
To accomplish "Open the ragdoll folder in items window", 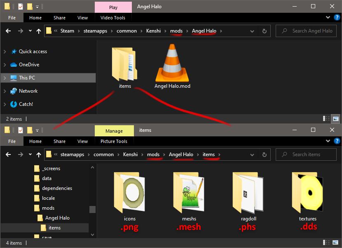I will 248,197.
